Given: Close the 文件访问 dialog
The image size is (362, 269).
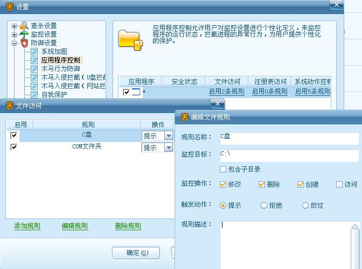Looking at the screenshot, I should 218,104.
